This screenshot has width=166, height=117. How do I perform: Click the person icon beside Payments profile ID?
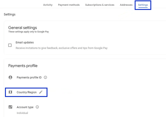10,77
